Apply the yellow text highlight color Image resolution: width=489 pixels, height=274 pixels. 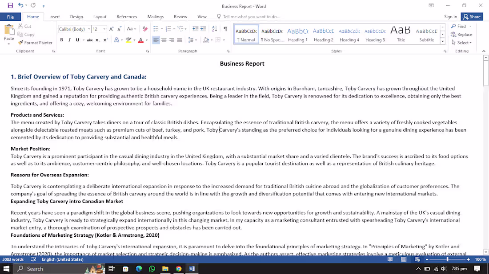coord(128,40)
